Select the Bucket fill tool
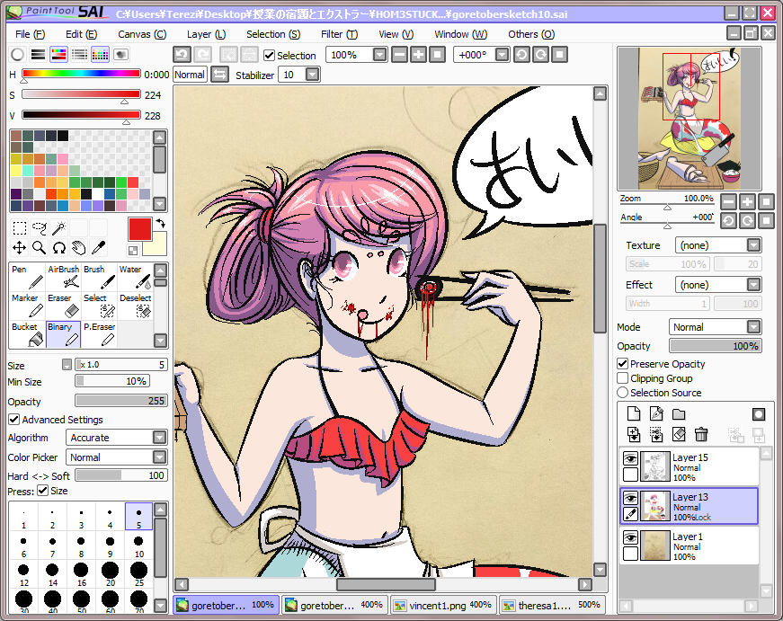Viewport: 783px width, 621px height. (x=28, y=334)
